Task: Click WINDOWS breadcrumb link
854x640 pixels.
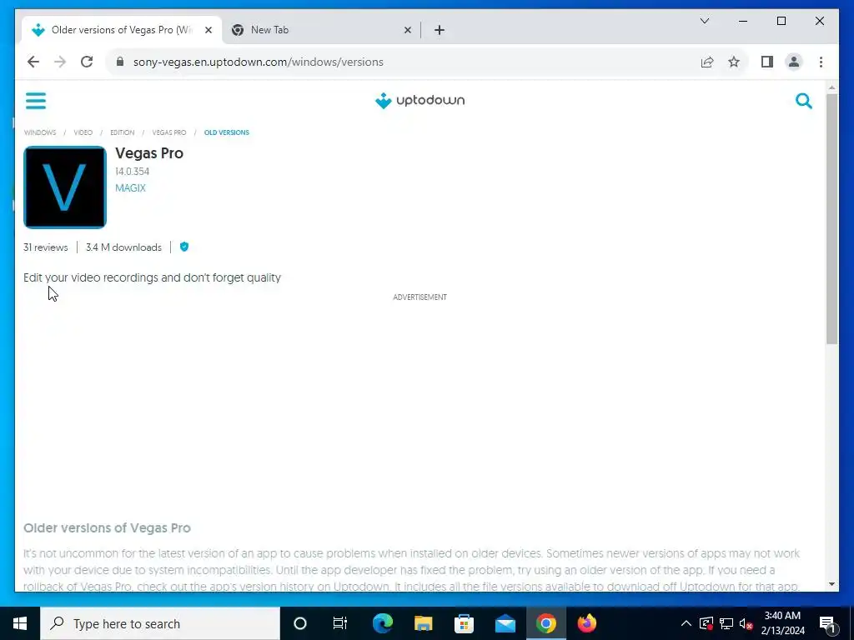Action: click(x=40, y=132)
